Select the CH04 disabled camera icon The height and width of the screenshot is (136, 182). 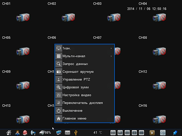[x=159, y=17]
